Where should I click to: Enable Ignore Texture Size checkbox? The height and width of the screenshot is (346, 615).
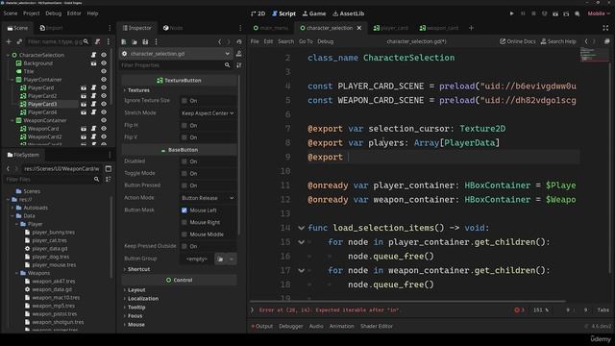click(184, 101)
